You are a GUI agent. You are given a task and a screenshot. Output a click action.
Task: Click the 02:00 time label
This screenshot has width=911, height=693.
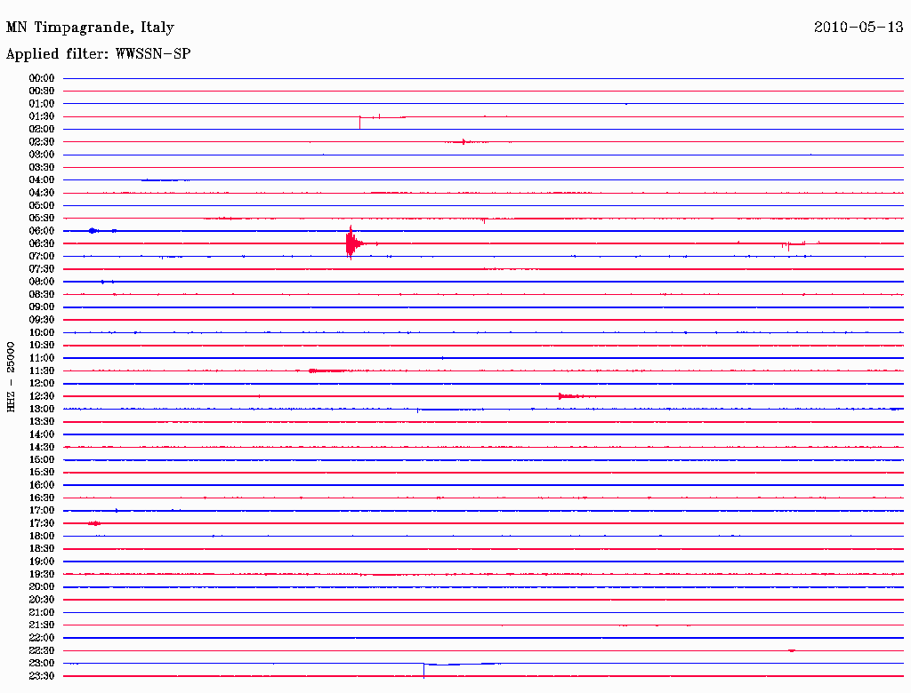(x=42, y=130)
